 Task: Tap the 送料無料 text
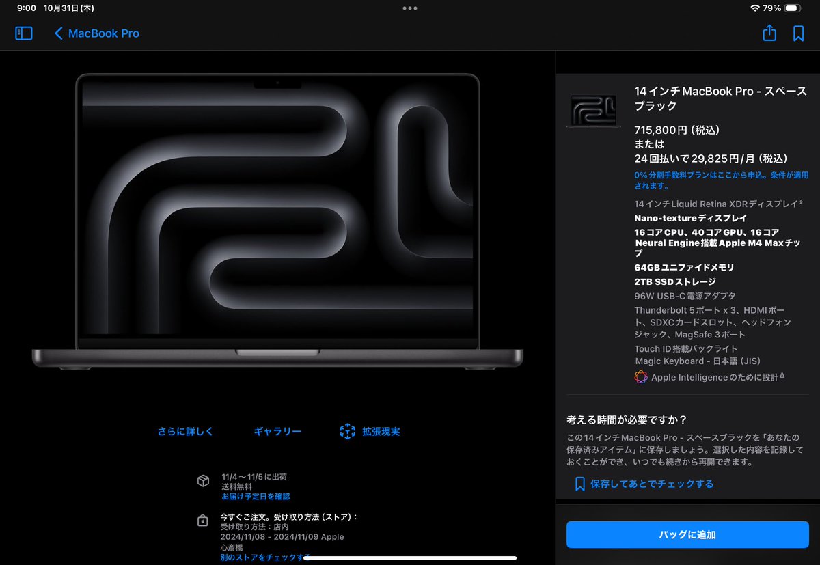point(235,486)
